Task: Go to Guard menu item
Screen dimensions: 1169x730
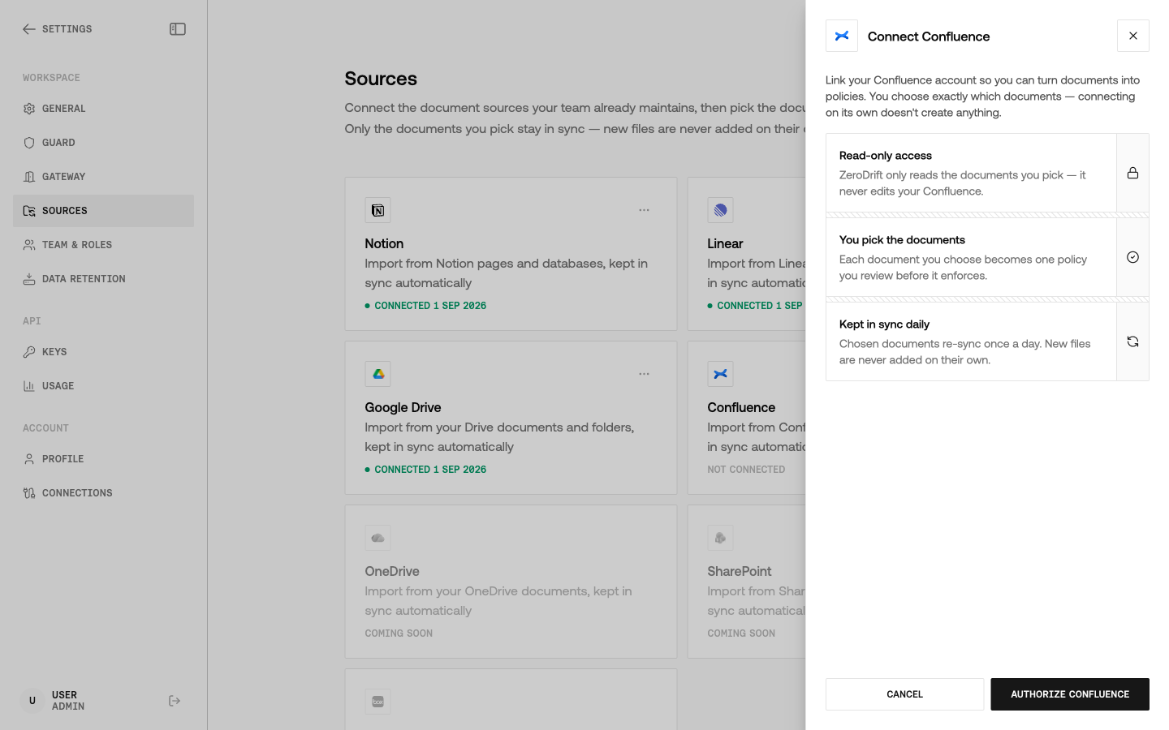Action: (103, 143)
